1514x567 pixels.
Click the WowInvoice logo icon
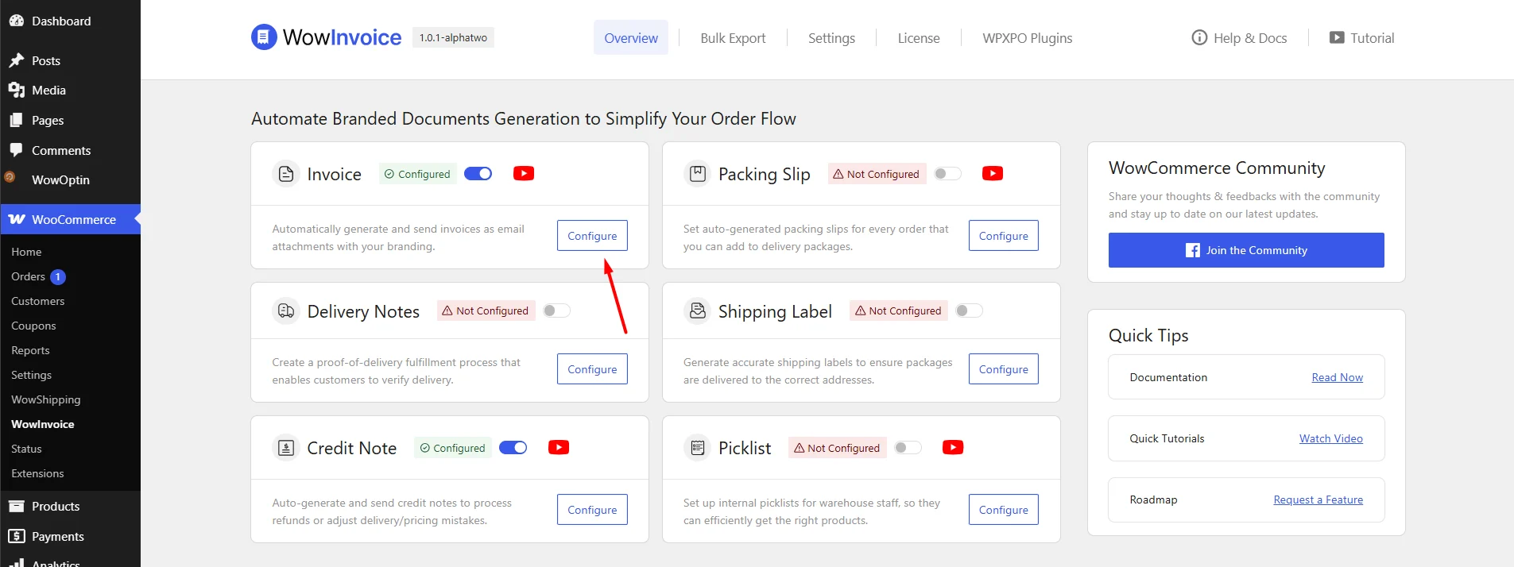coord(264,37)
